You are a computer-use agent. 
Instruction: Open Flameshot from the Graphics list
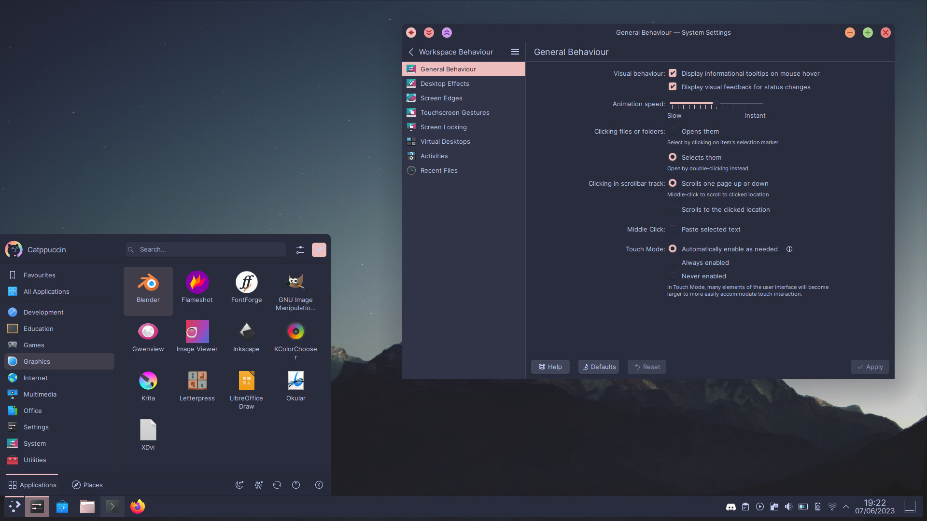197,283
